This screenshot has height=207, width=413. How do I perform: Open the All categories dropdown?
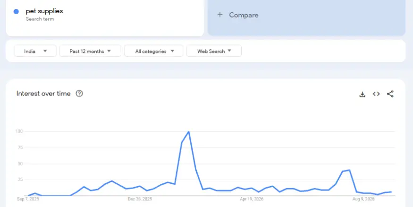pos(153,51)
